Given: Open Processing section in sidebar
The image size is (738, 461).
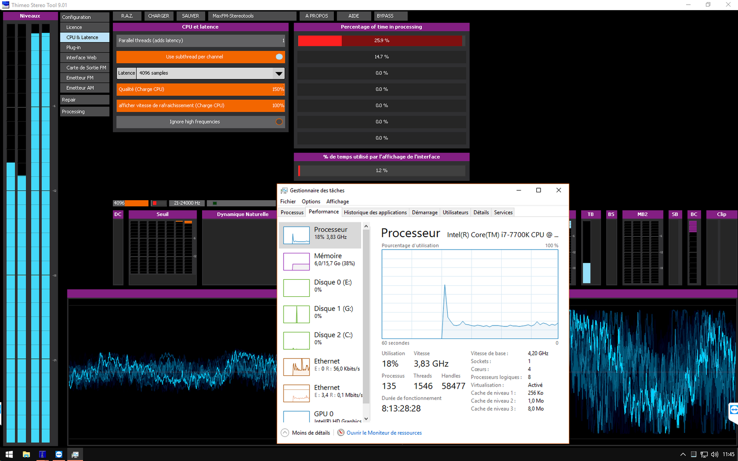Looking at the screenshot, I should tap(85, 112).
